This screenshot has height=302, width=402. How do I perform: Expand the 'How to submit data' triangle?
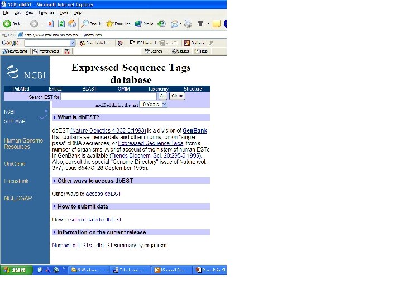point(54,206)
